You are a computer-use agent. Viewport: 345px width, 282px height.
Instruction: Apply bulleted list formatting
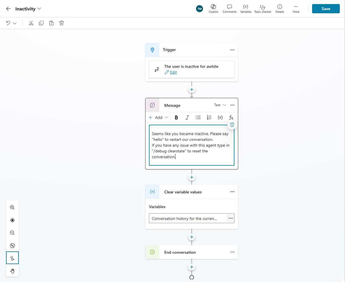pyautogui.click(x=198, y=117)
